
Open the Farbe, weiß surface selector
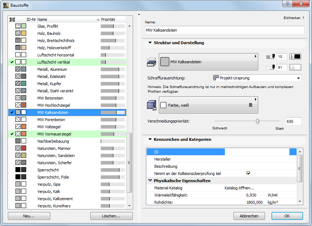pos(208,105)
